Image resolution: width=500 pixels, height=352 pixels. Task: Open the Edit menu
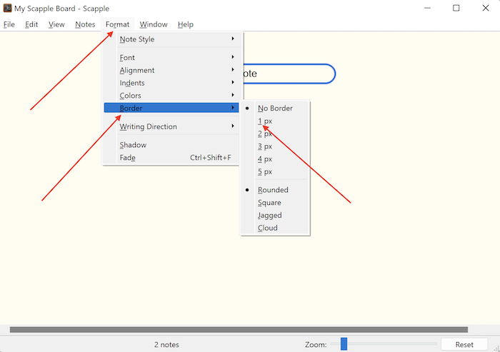31,24
